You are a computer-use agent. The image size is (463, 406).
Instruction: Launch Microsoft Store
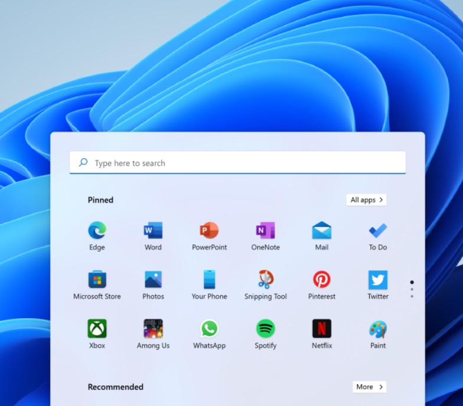point(97,284)
